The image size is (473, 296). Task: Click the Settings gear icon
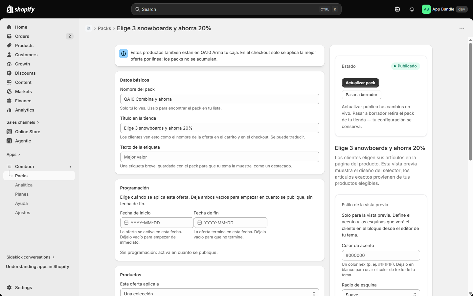(x=9, y=287)
